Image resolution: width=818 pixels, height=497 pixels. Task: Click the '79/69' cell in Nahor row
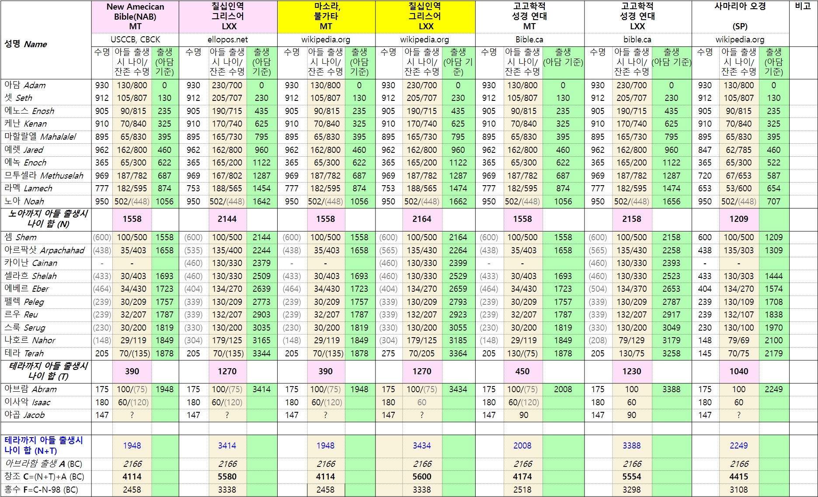click(x=739, y=340)
